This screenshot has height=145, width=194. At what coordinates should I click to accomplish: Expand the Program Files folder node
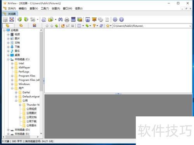(12, 76)
